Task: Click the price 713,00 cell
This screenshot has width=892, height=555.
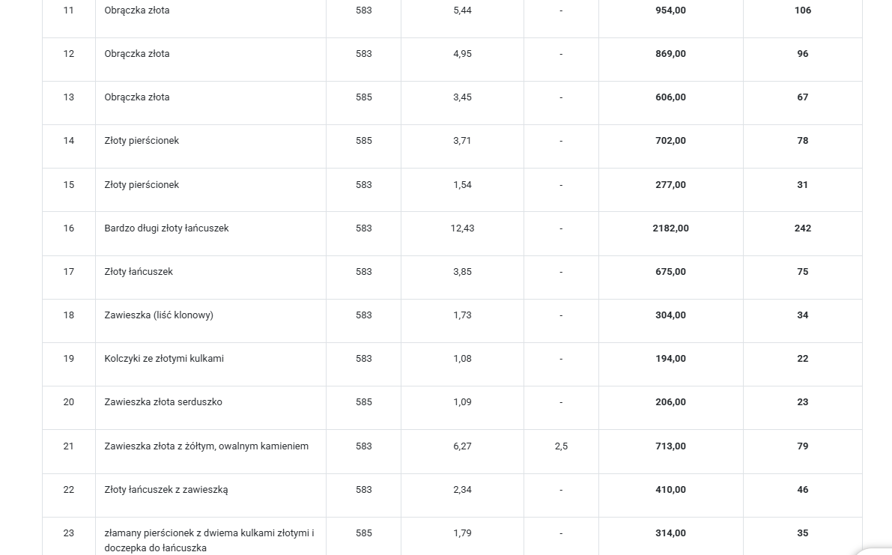Action: pyautogui.click(x=670, y=446)
